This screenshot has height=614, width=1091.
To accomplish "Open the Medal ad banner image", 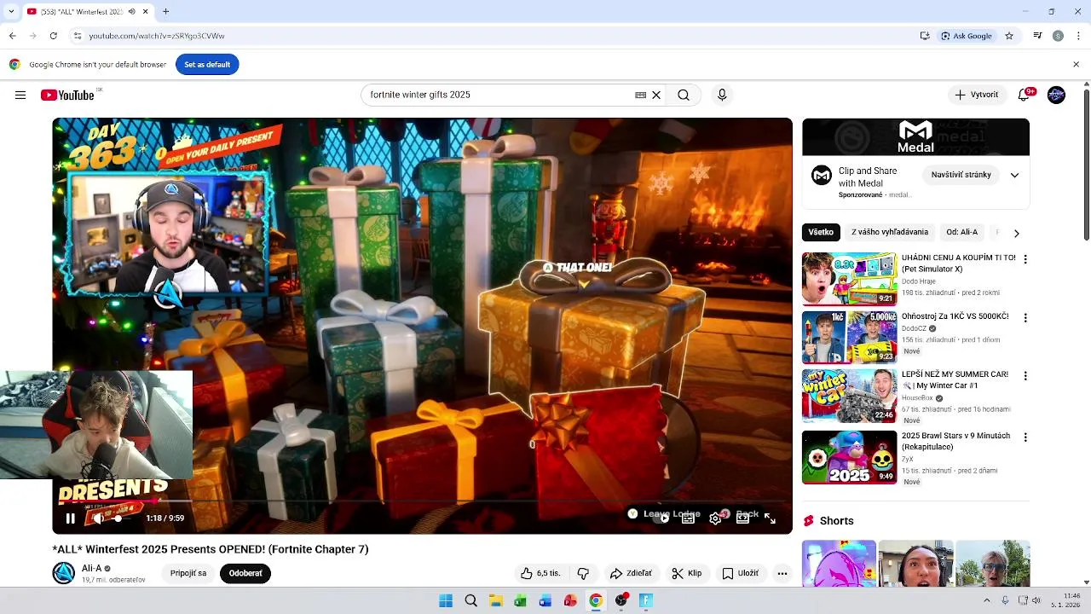I will (x=915, y=137).
